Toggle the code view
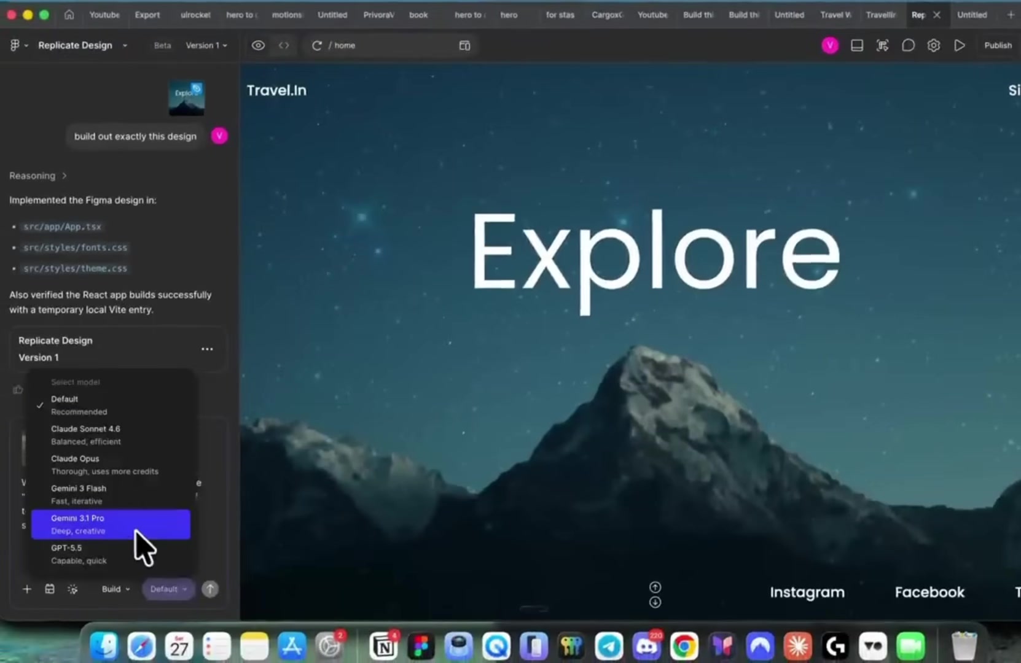Screen dimensions: 1021x663 284,45
